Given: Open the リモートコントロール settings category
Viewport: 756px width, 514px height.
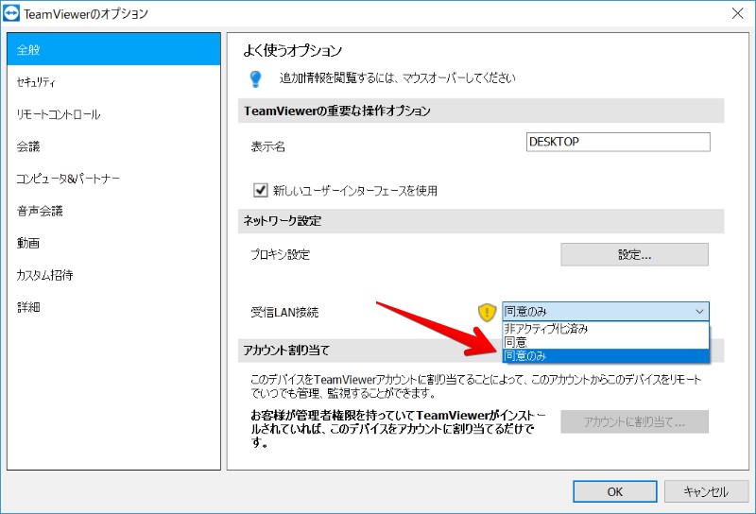Looking at the screenshot, I should click(x=113, y=114).
